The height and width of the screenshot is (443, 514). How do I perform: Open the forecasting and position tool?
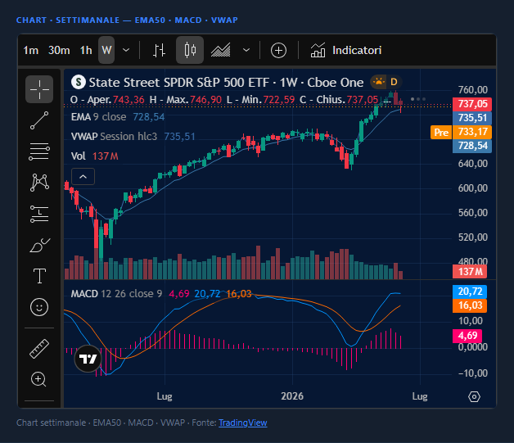pyautogui.click(x=39, y=214)
